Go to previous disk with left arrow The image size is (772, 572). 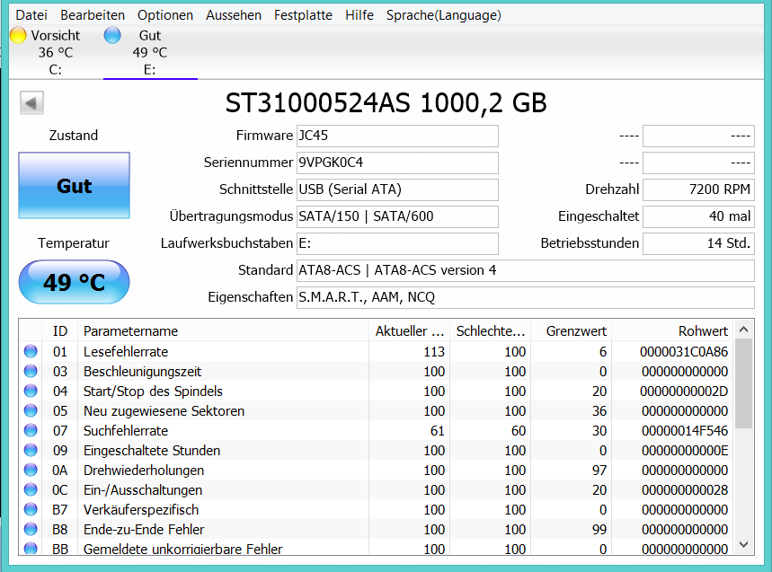(x=31, y=103)
